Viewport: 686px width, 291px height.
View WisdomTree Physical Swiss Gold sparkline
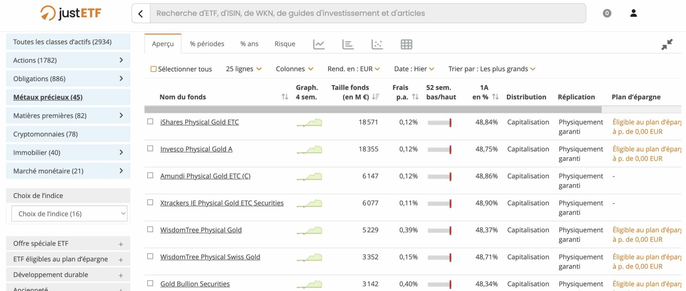[309, 257]
